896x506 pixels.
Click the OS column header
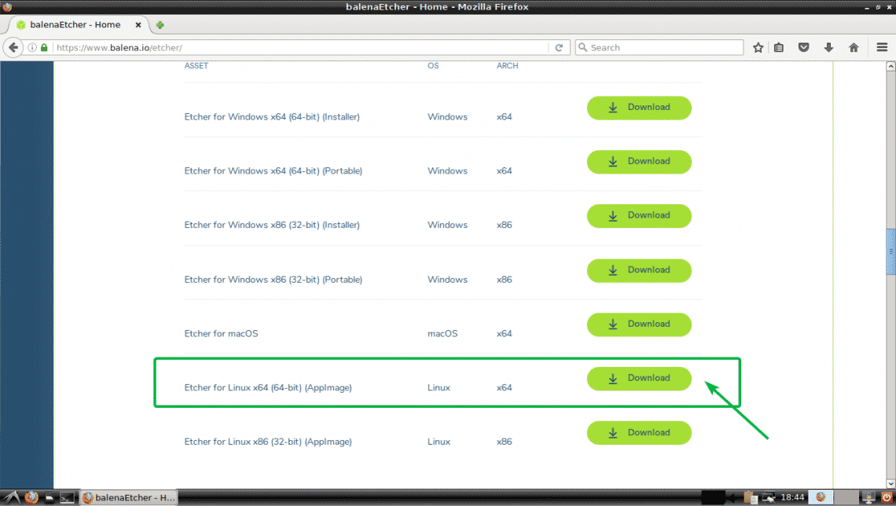click(x=433, y=66)
